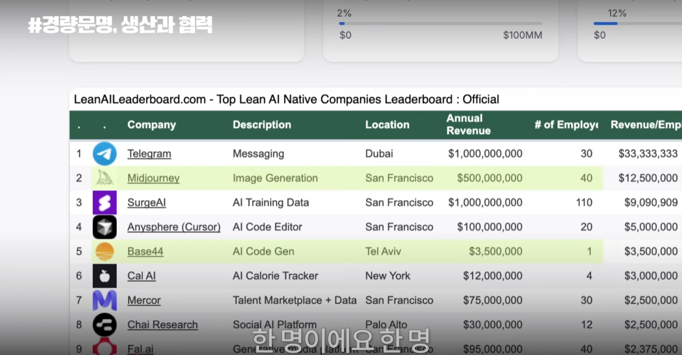The height and width of the screenshot is (355, 682).
Task: Open the Mercor company link
Action: pyautogui.click(x=144, y=300)
